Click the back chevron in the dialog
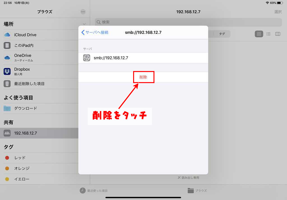Viewport: 287px width, 200px height. [x=83, y=32]
